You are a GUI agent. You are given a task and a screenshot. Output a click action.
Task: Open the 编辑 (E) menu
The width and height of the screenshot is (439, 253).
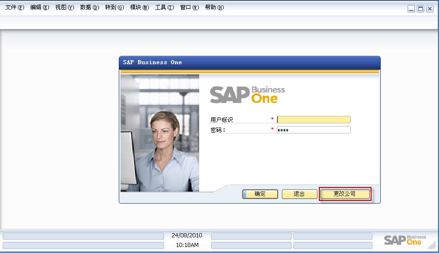coord(40,7)
